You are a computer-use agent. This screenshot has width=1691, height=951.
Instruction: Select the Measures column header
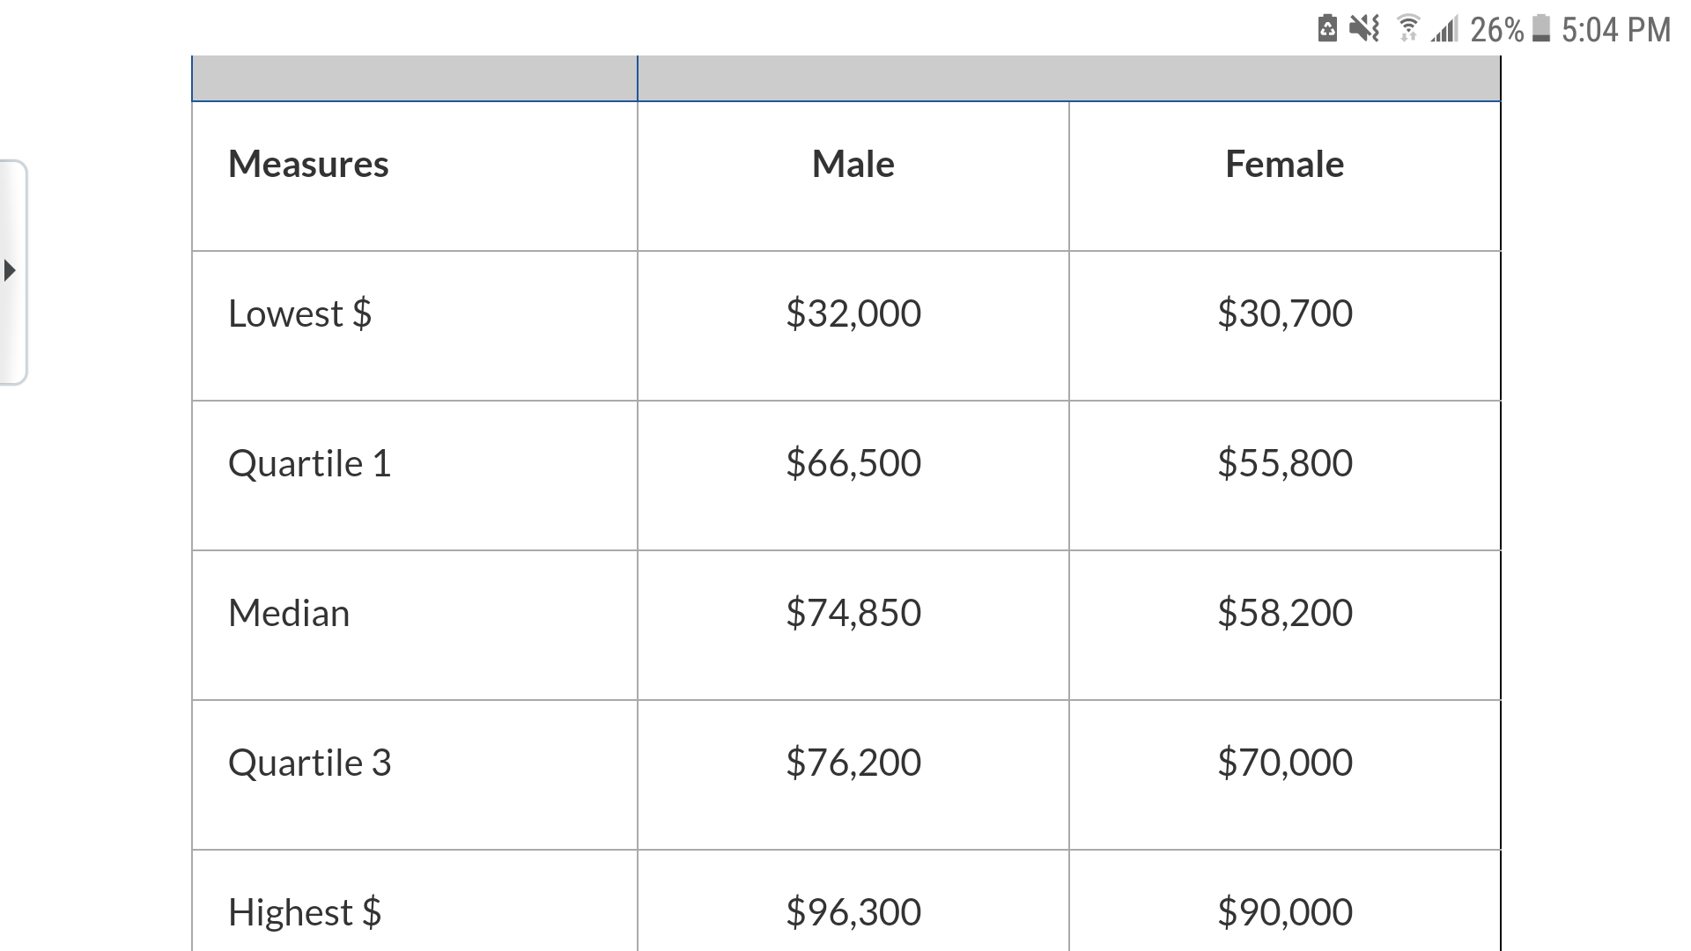point(308,164)
